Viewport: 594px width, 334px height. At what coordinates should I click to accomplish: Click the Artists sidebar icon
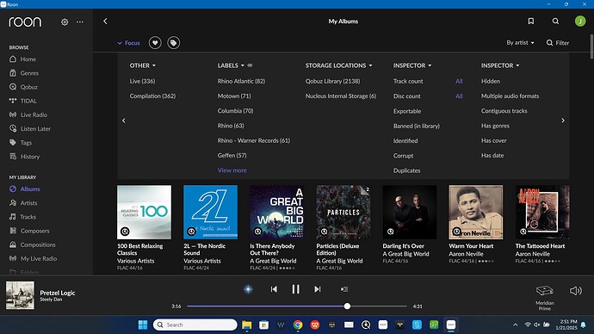pyautogui.click(x=13, y=203)
